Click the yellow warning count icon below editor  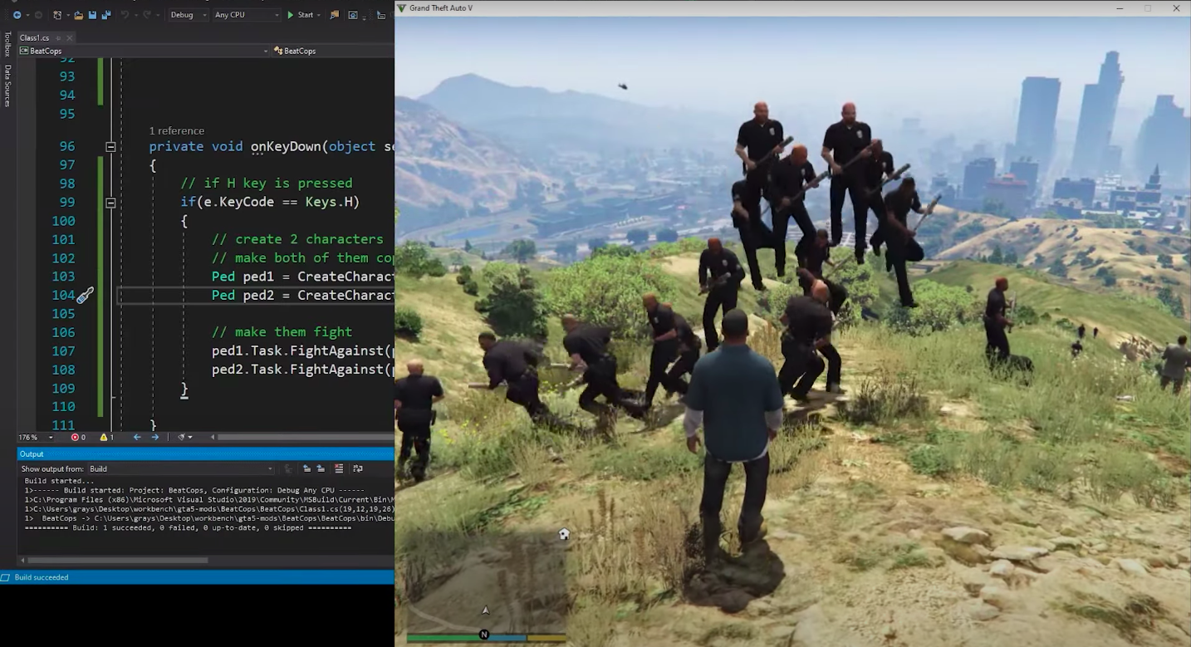click(104, 437)
